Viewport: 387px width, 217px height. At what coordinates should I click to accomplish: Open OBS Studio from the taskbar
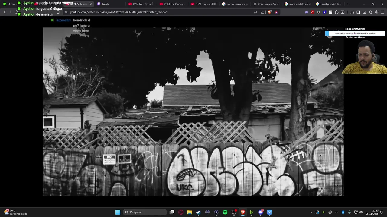[234, 212]
